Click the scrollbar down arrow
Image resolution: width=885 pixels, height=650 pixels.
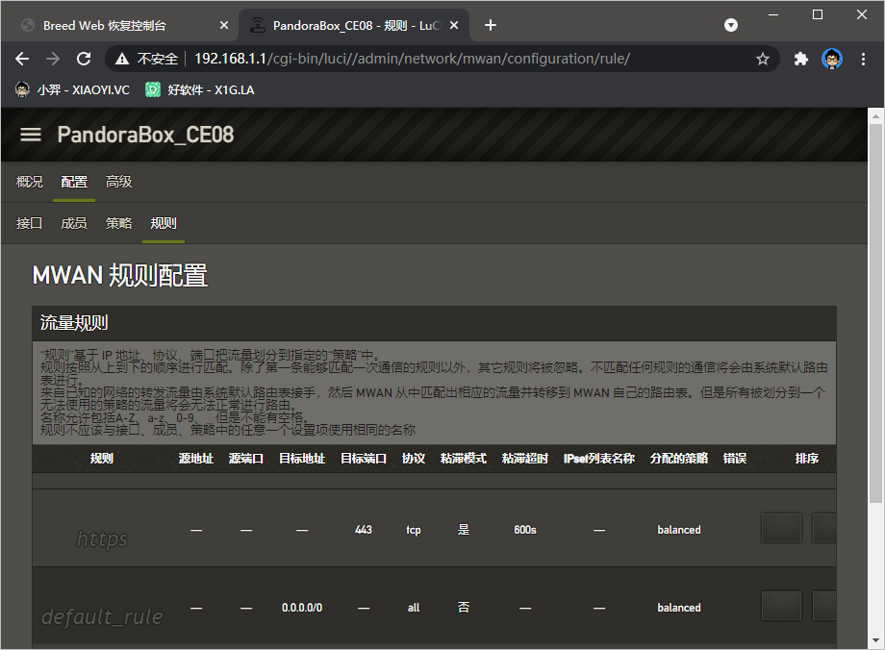[x=875, y=640]
